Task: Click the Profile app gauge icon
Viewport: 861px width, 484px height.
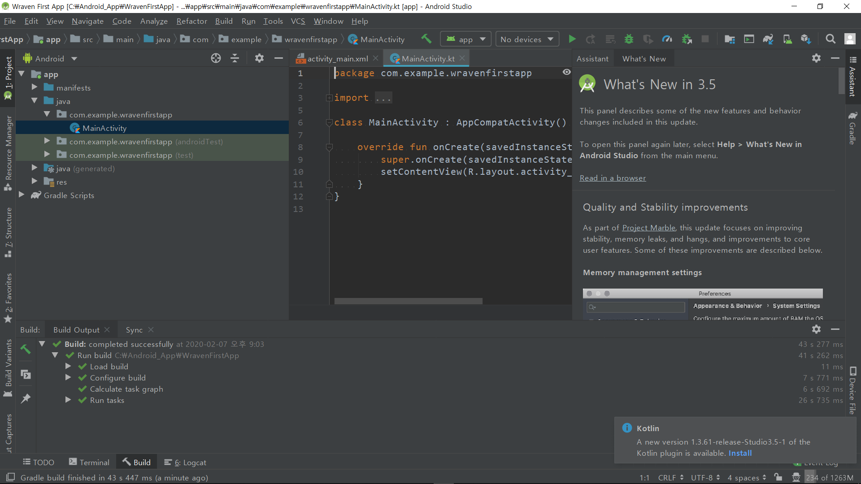Action: pyautogui.click(x=667, y=39)
